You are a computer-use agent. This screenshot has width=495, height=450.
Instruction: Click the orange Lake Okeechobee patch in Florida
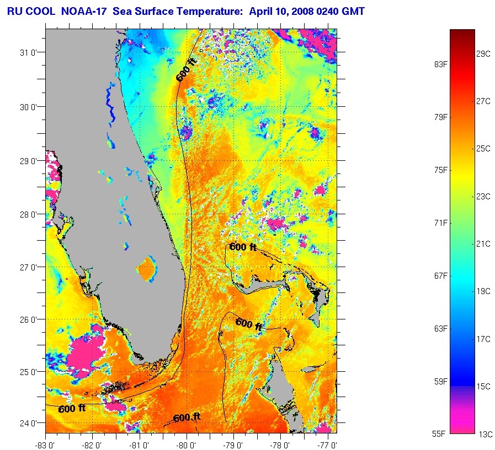tap(147, 269)
